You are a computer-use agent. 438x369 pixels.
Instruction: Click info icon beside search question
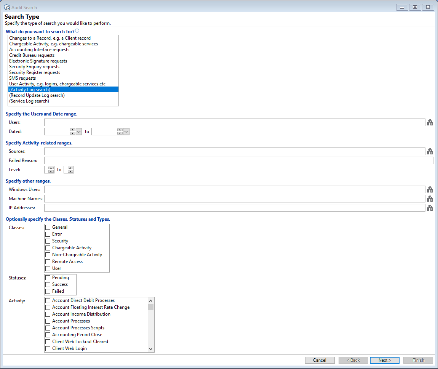[77, 31]
